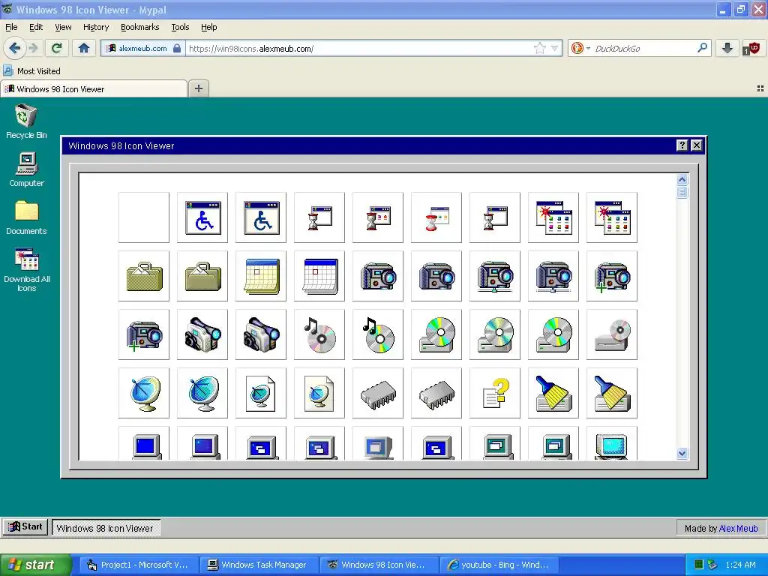This screenshot has height=576, width=768.
Task: Click the green XP start button
Action: [35, 565]
